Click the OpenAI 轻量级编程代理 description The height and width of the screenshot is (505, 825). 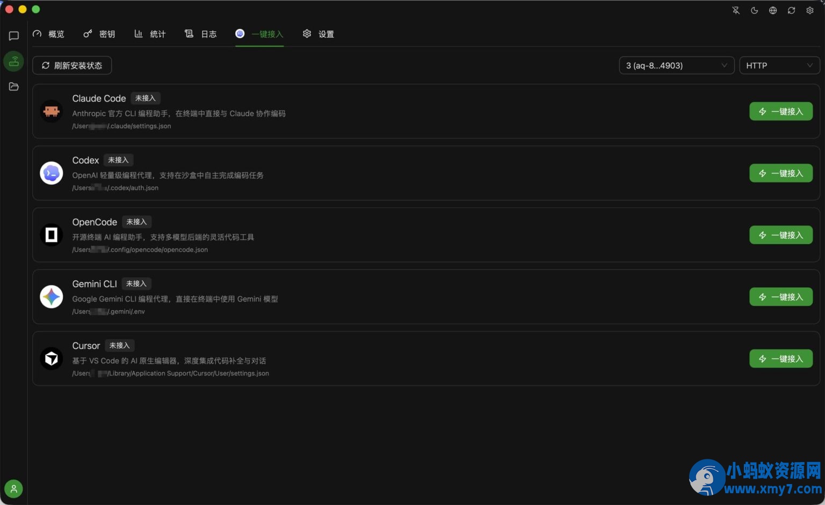pyautogui.click(x=168, y=175)
